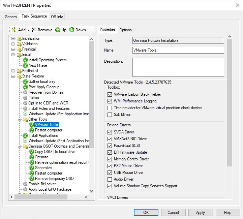Expand the Postinstall group
The width and height of the screenshot is (243, 219).
(13, 71)
